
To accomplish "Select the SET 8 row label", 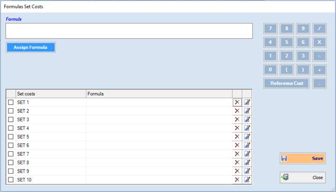I will point(23,162).
